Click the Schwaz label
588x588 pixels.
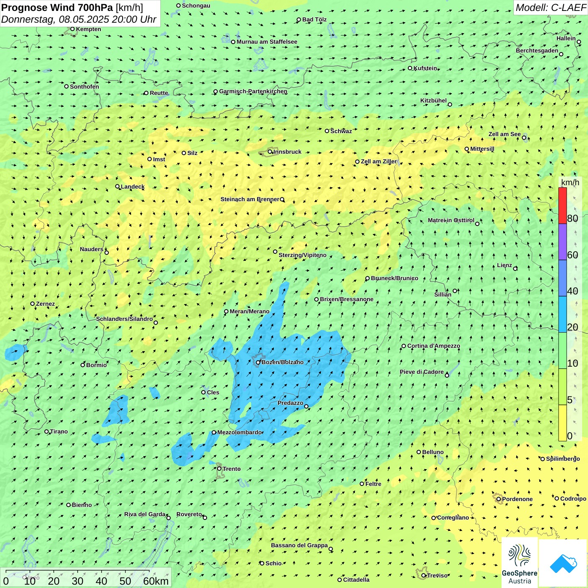click(341, 131)
